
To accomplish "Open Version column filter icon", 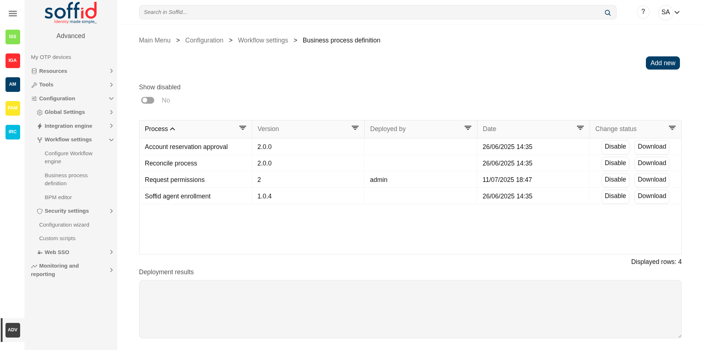I will pyautogui.click(x=355, y=128).
